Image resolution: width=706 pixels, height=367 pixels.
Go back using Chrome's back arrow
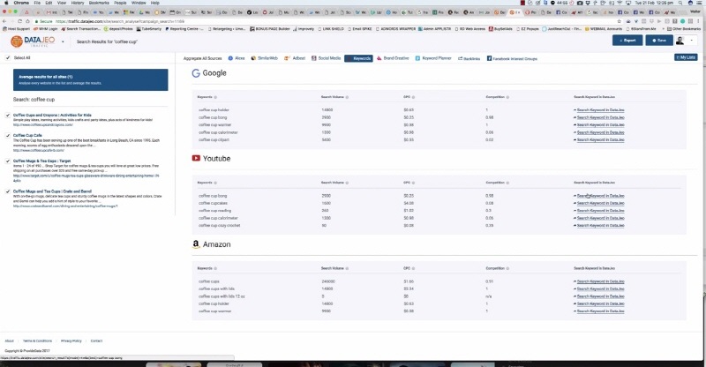tap(4, 21)
